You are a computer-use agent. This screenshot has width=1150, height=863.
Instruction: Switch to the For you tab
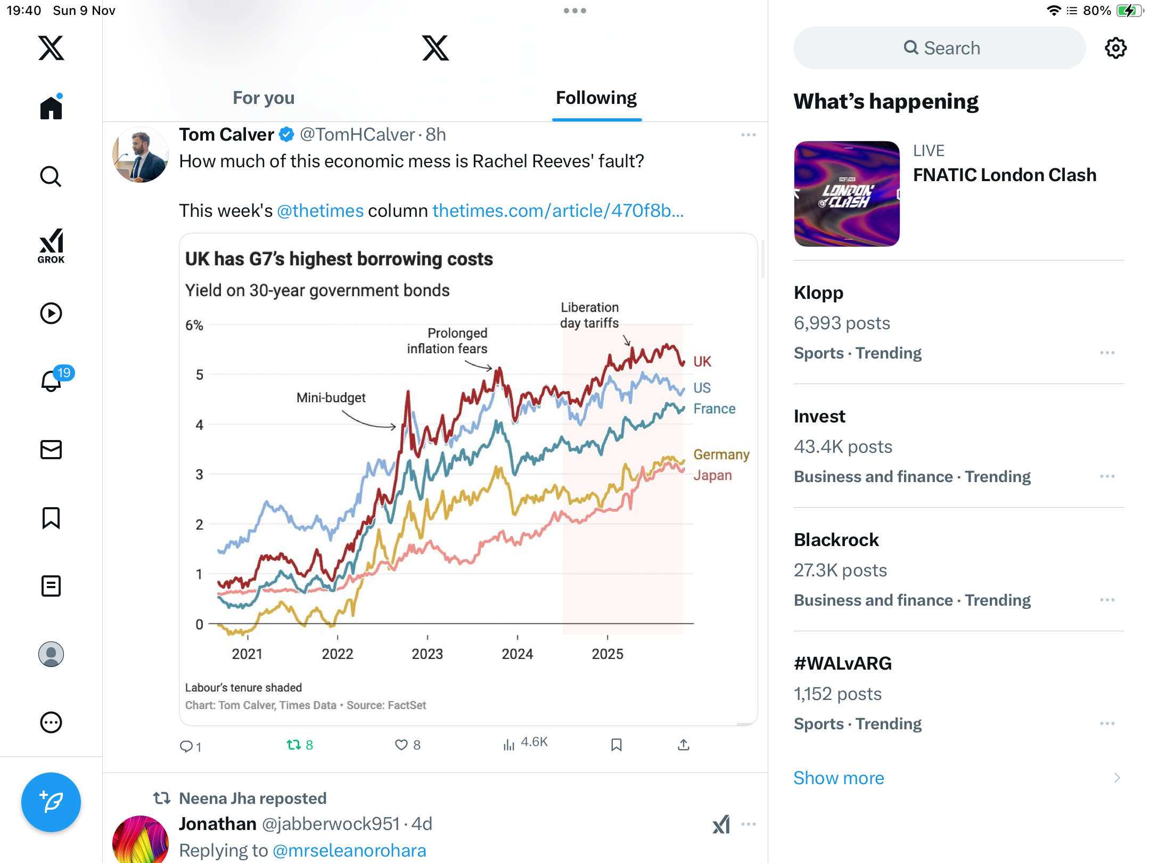point(264,98)
